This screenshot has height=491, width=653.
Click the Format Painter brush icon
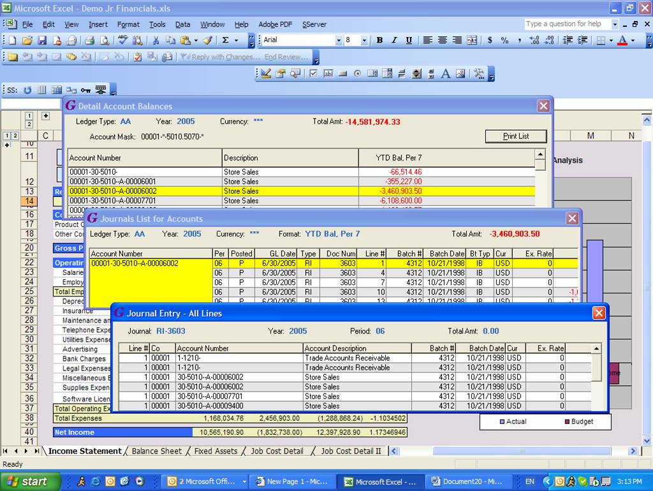coord(208,40)
